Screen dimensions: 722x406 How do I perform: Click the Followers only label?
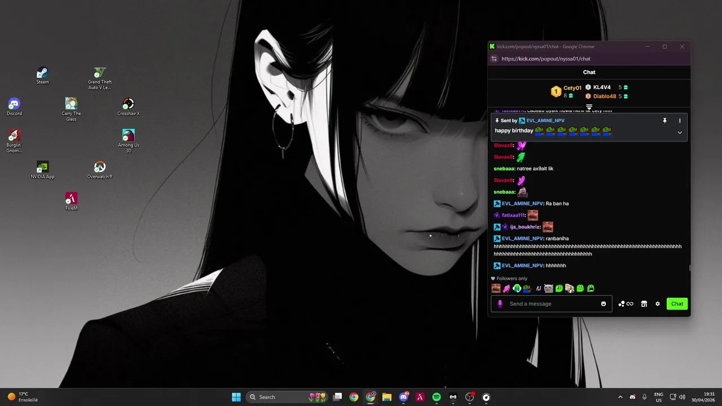click(x=509, y=279)
